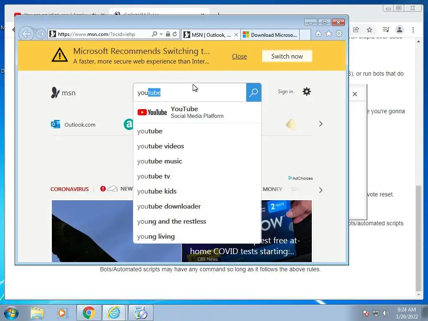This screenshot has height=321, width=428.
Task: Click the blue MSN search button
Action: click(x=254, y=92)
